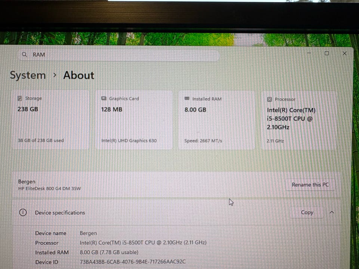The height and width of the screenshot is (269, 359).
Task: Click the search magnifier icon
Action: (24, 55)
